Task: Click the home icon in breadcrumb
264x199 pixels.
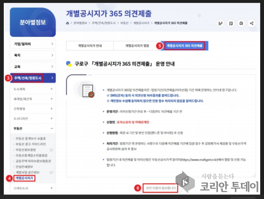Action: tap(68, 23)
